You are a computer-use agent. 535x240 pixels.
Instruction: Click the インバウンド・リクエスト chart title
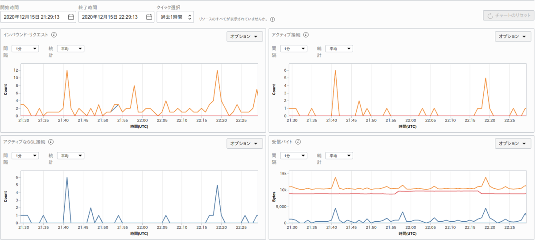pyautogui.click(x=26, y=35)
